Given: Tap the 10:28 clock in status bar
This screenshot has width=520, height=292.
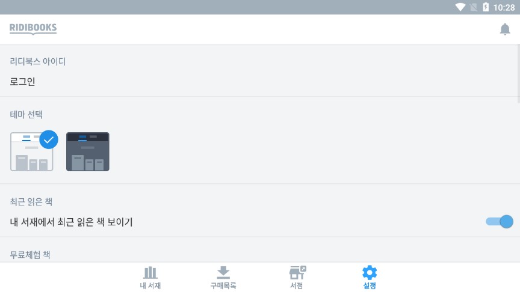Looking at the screenshot, I should coord(504,7).
